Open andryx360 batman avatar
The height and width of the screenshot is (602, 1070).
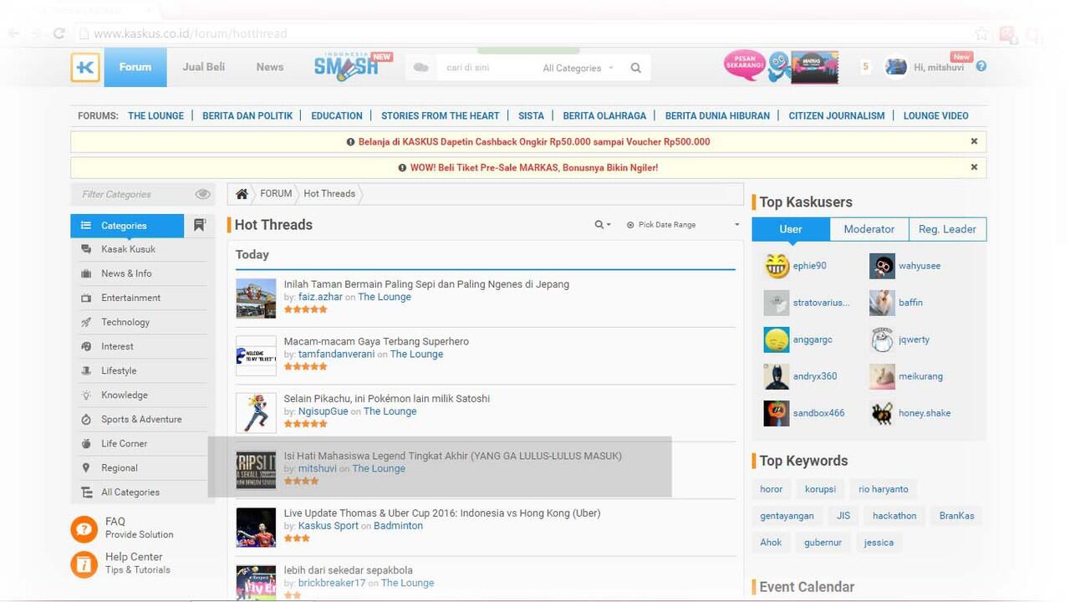(777, 376)
